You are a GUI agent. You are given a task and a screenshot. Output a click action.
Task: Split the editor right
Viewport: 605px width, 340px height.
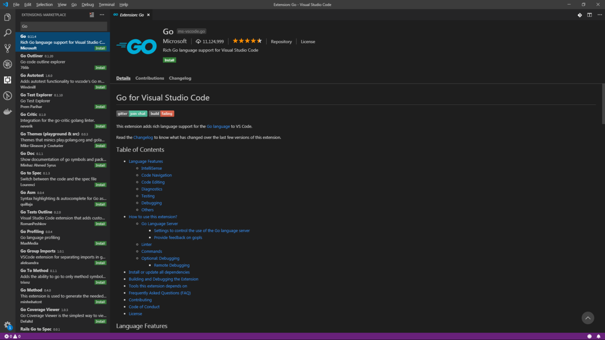589,15
